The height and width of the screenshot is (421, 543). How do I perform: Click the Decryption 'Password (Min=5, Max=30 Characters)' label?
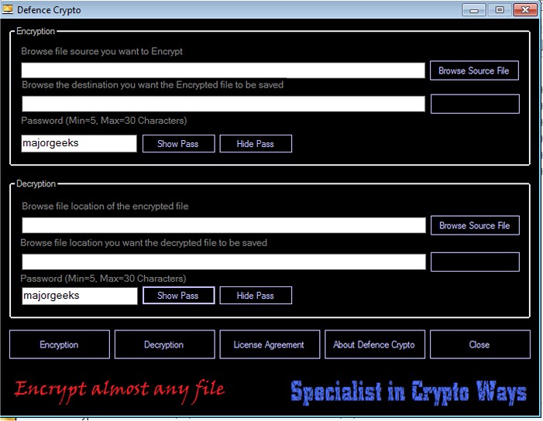(103, 279)
